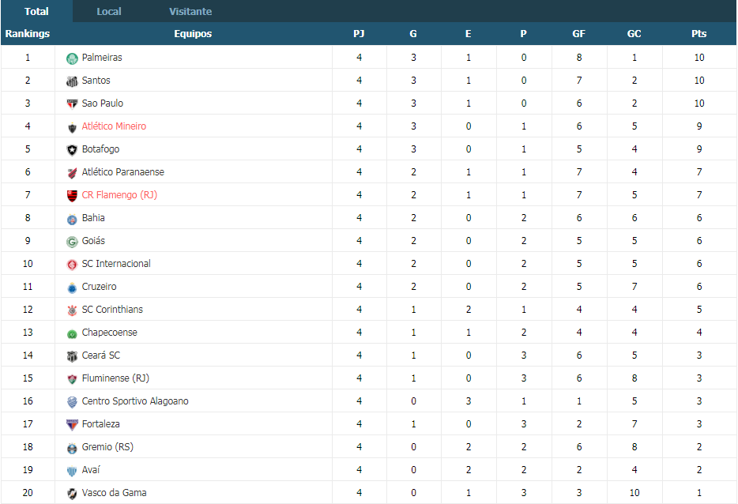Click the Vasco da Gama crest icon
Image resolution: width=738 pixels, height=504 pixels.
click(x=72, y=494)
